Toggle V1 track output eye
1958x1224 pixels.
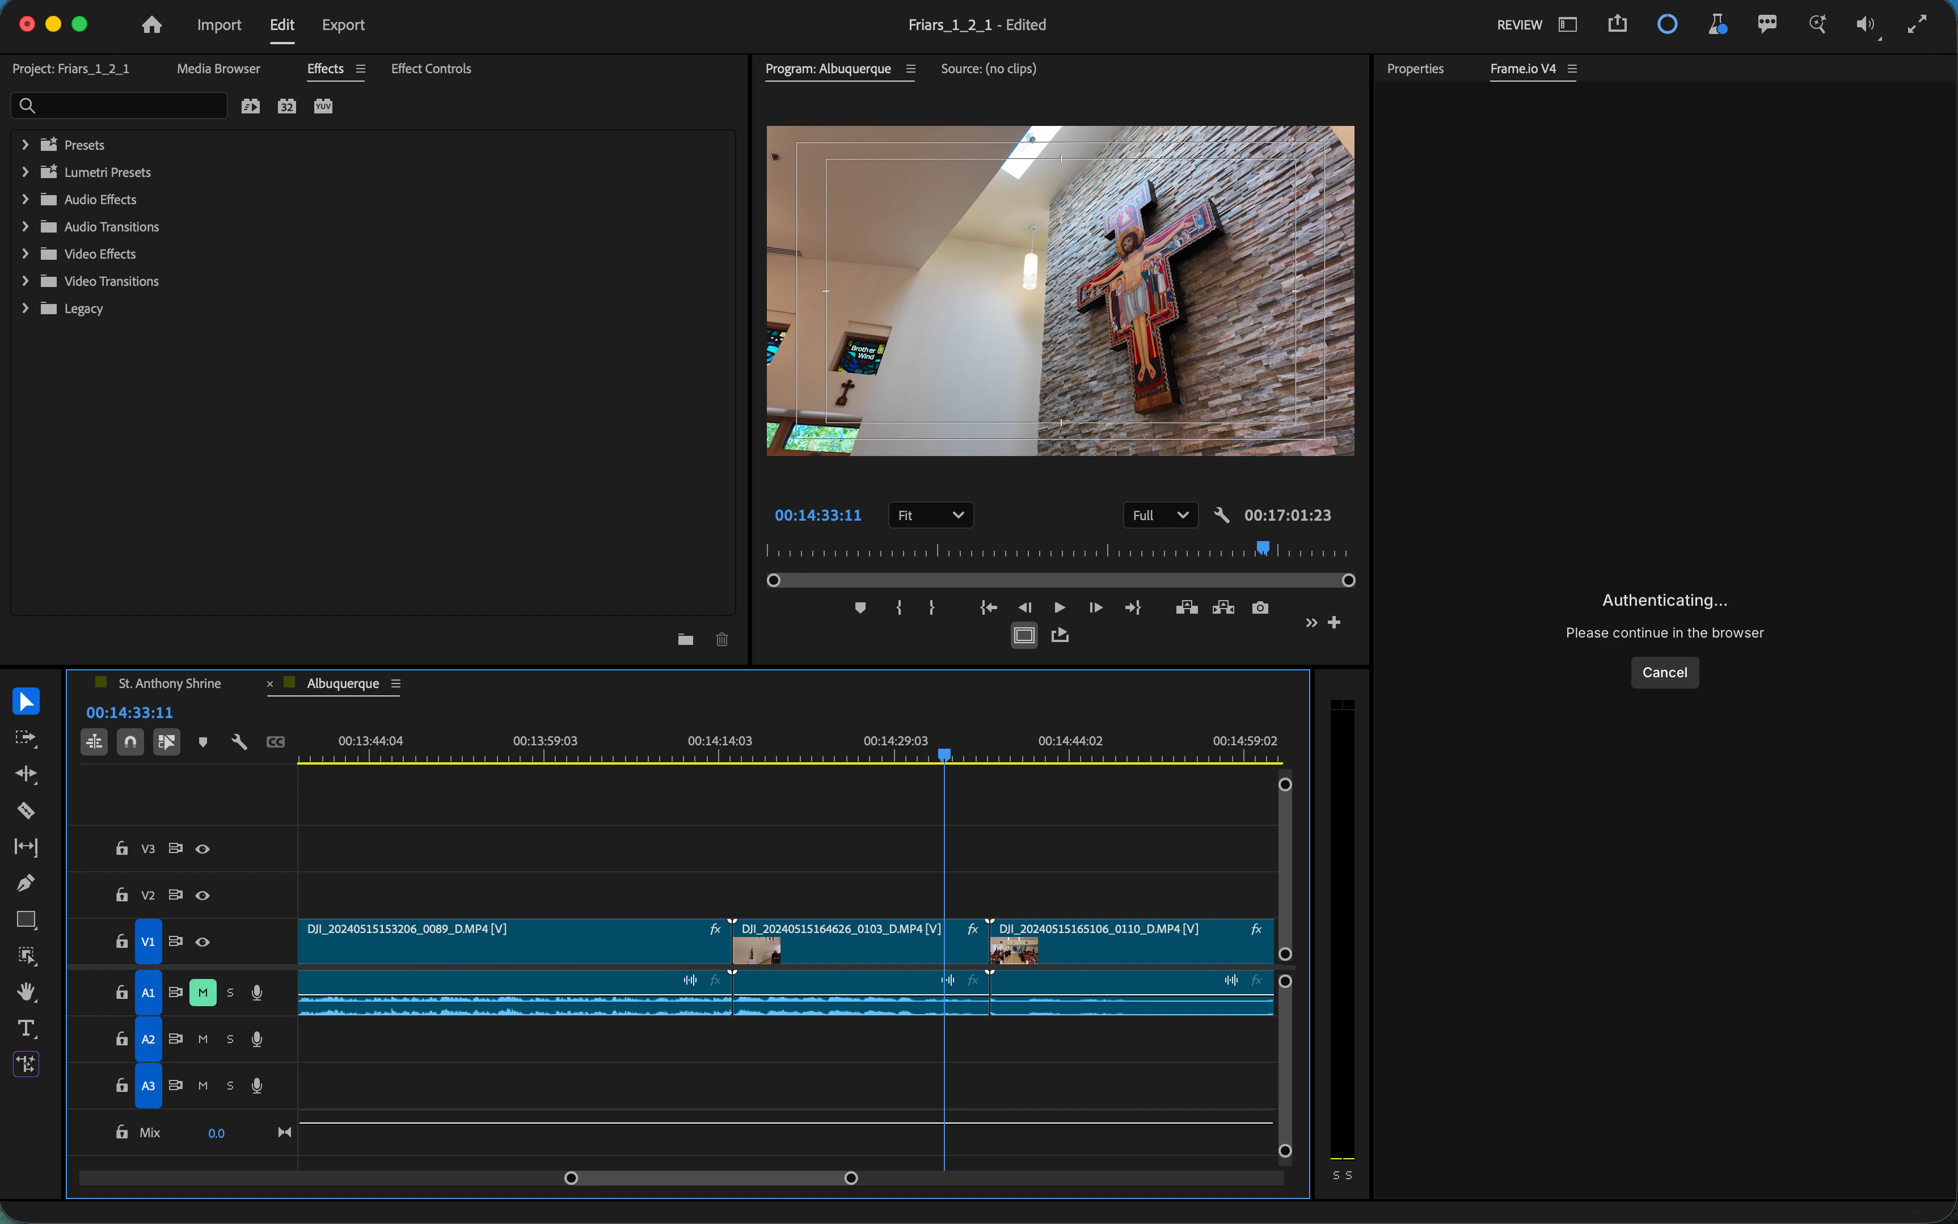click(x=202, y=942)
